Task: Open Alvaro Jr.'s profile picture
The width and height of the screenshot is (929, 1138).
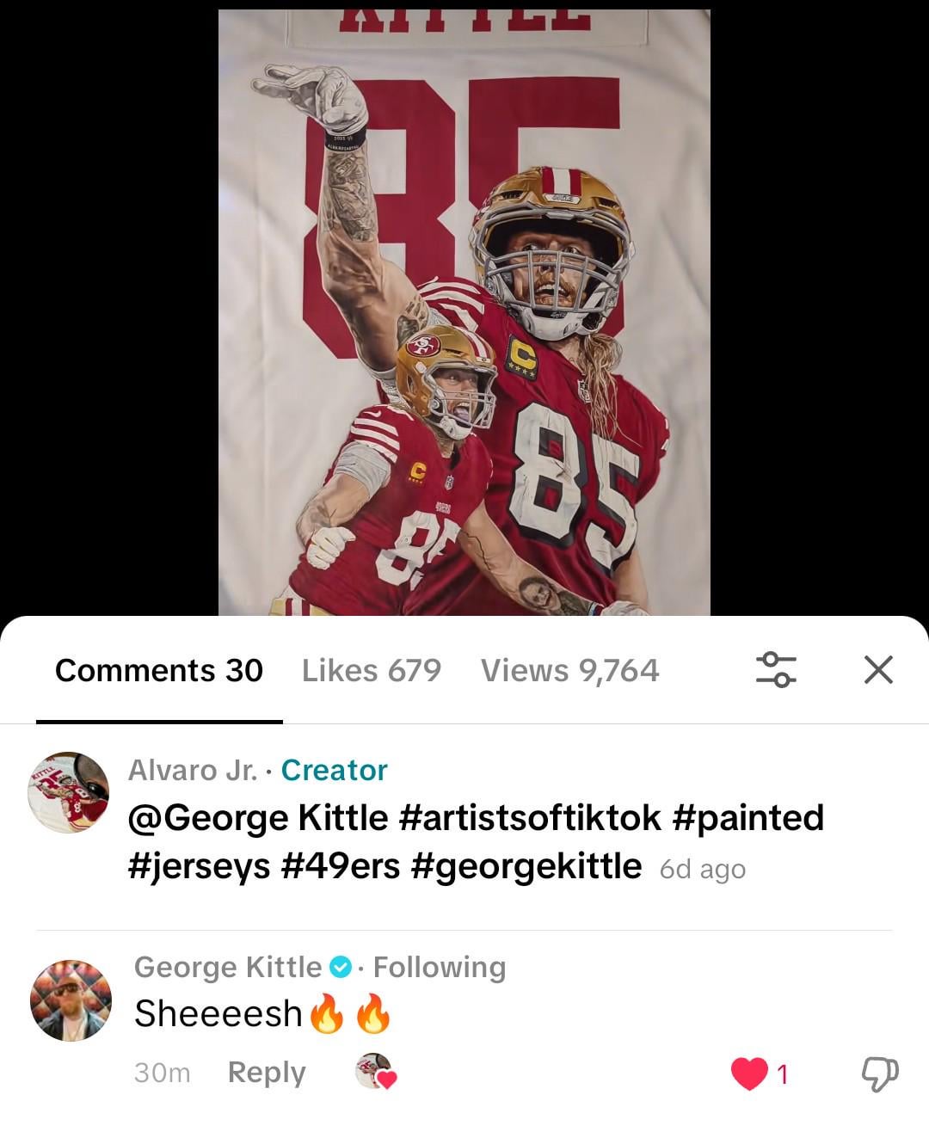Action: [69, 792]
